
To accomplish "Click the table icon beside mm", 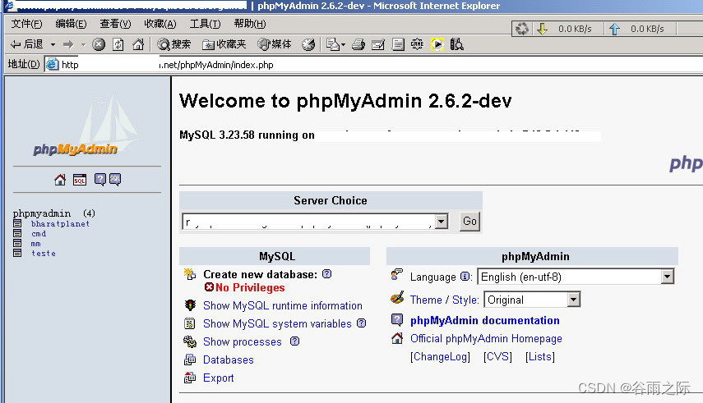I will pyautogui.click(x=17, y=243).
